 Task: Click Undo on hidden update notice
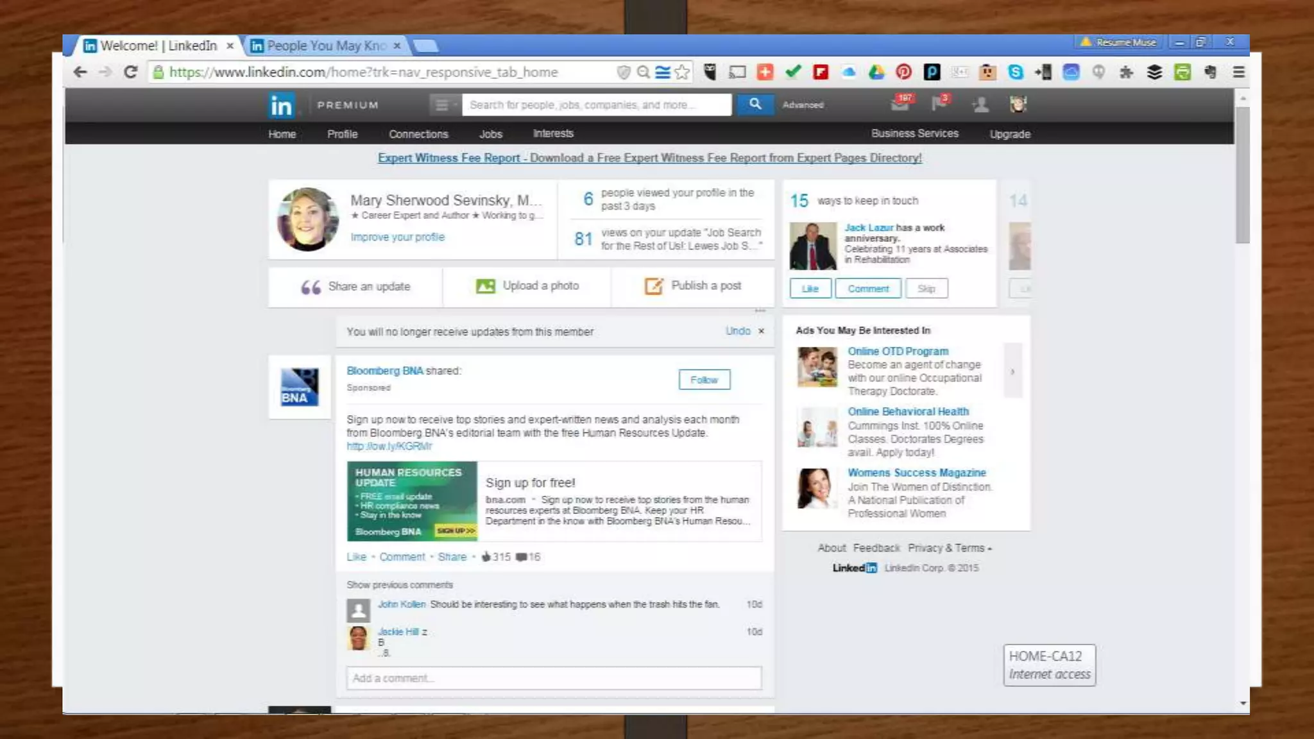coord(737,331)
